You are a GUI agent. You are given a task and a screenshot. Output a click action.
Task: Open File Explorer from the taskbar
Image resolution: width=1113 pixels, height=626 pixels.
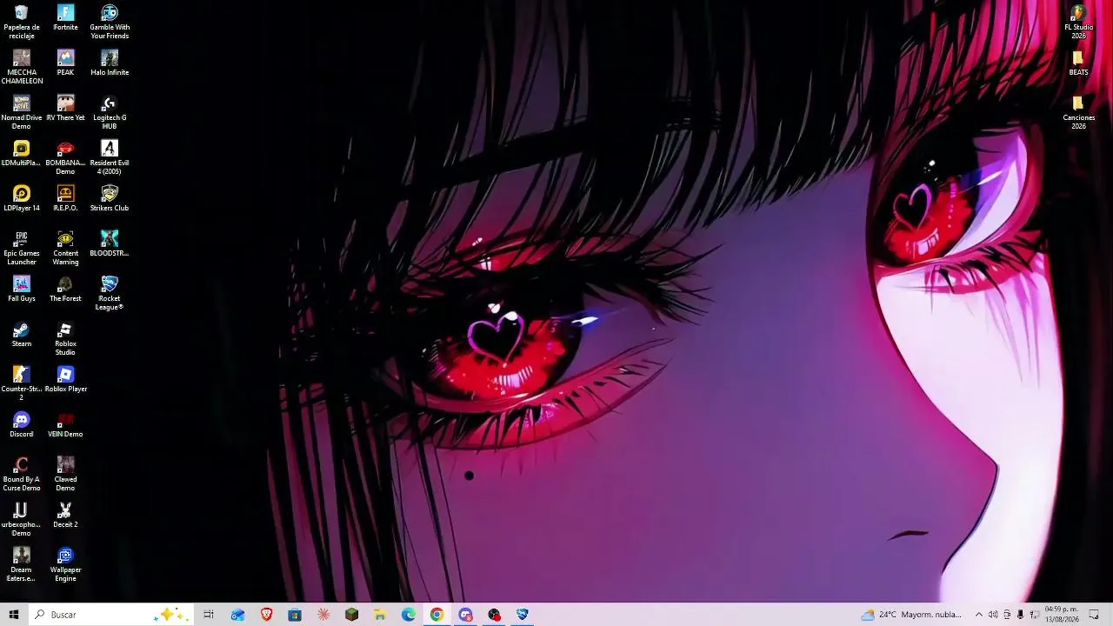coord(380,615)
